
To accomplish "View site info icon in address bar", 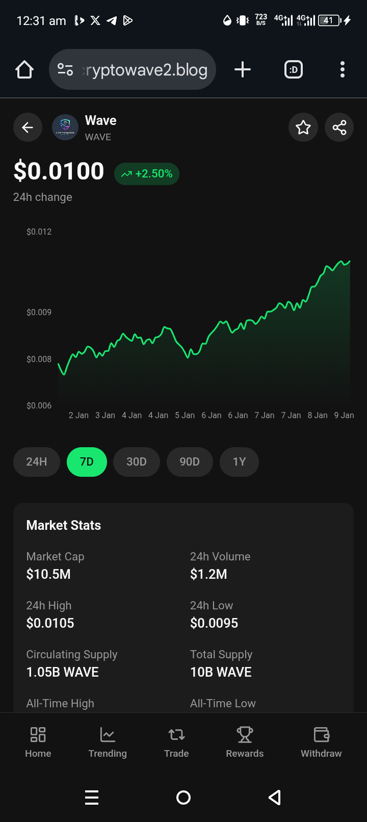I will point(65,69).
